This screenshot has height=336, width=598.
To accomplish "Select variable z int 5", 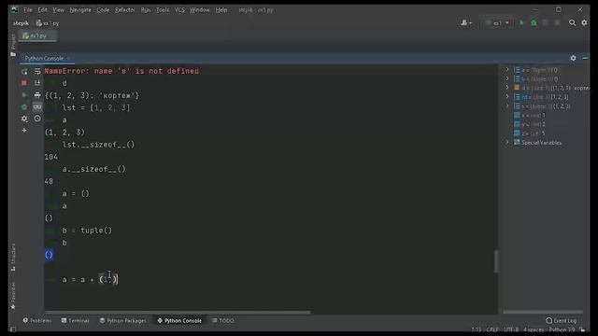I will pos(530,133).
